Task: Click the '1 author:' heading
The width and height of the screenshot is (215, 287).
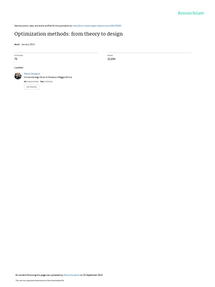Action: [19, 68]
